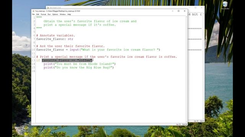245x137 pixels.
Task: Open the Run menu
Action: point(49,14)
